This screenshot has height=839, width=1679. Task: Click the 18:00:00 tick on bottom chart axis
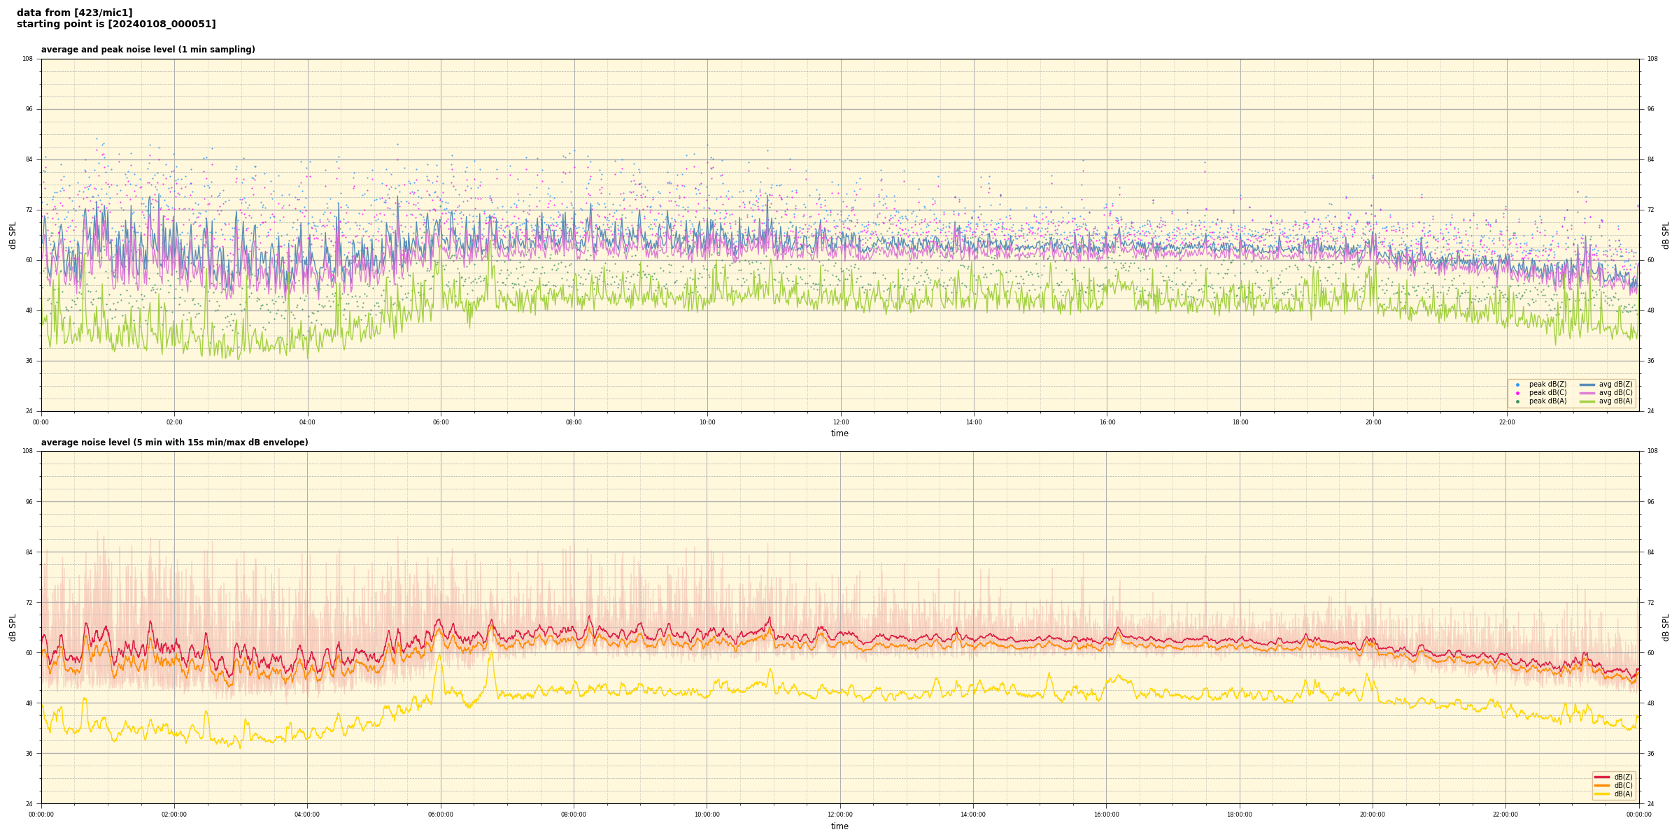[1239, 815]
